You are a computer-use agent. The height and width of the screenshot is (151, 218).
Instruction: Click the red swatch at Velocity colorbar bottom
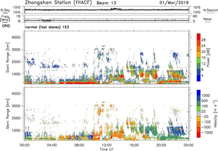tap(199, 135)
